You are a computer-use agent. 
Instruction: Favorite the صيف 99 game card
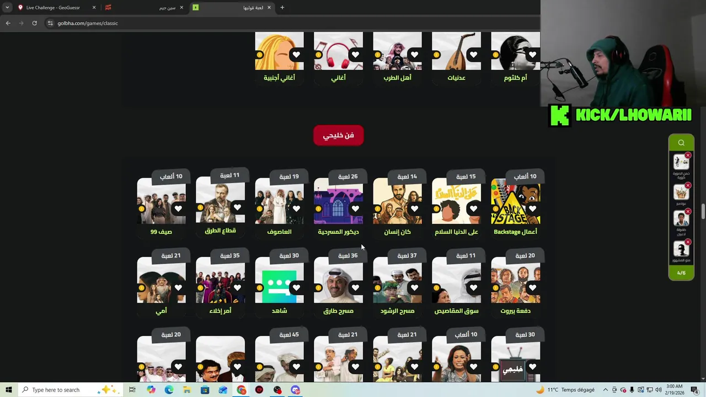[178, 209]
